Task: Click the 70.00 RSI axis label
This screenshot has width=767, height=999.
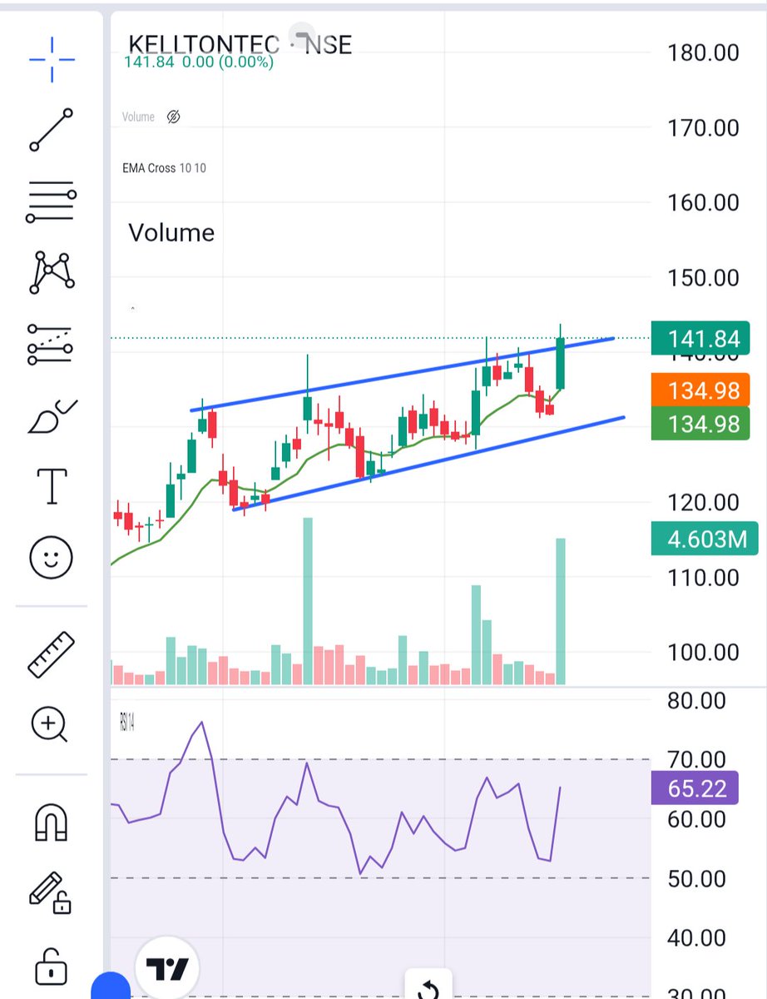Action: click(696, 759)
